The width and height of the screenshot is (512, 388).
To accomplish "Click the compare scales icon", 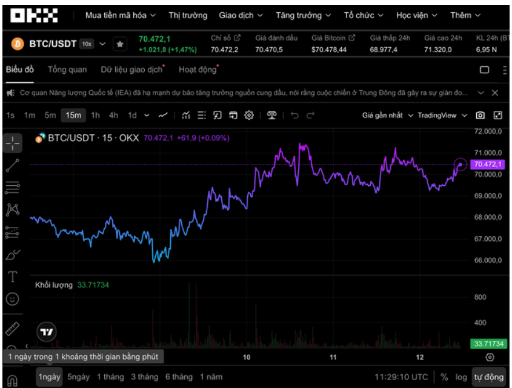I will (x=271, y=115).
